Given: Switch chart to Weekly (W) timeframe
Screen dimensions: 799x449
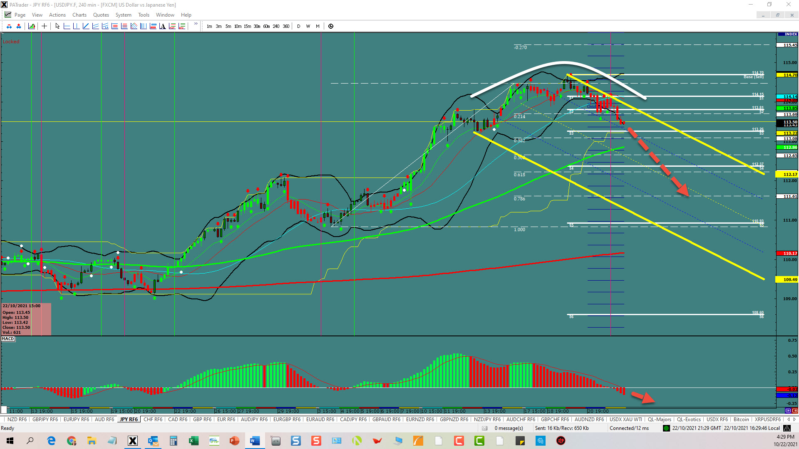Looking at the screenshot, I should (x=308, y=26).
